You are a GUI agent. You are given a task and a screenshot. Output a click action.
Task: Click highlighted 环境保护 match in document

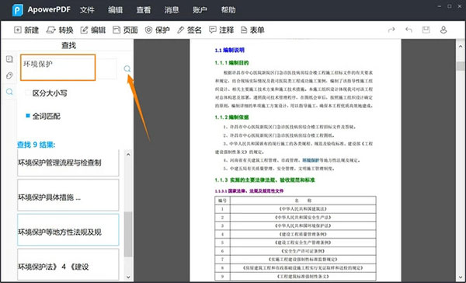tap(311, 160)
